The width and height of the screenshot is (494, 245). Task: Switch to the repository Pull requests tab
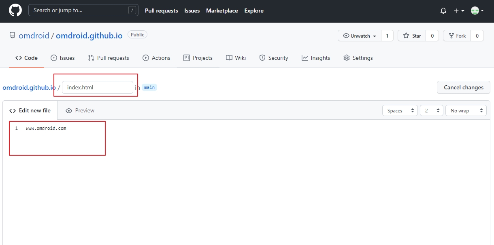point(109,58)
